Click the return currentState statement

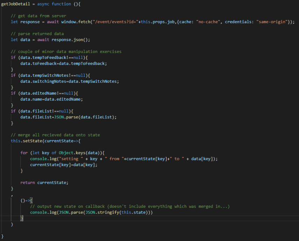(44, 183)
